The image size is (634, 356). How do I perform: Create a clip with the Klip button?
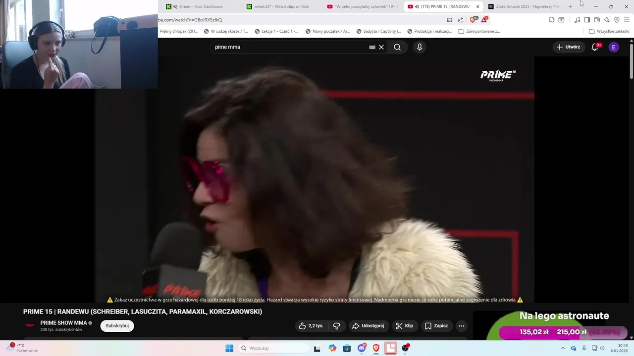[x=404, y=326]
